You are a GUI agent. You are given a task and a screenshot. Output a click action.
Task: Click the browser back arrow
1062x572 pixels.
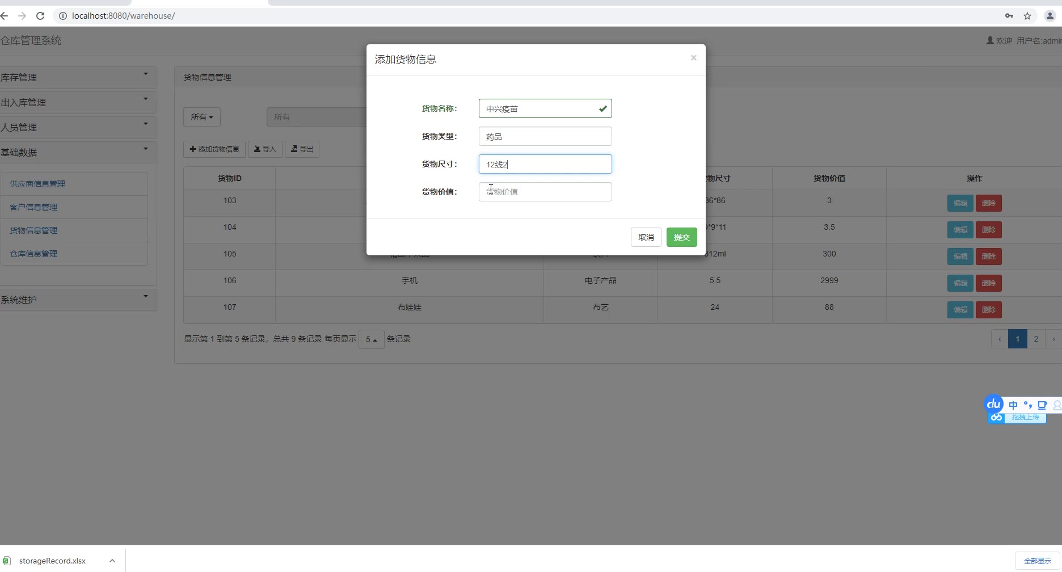click(x=5, y=16)
